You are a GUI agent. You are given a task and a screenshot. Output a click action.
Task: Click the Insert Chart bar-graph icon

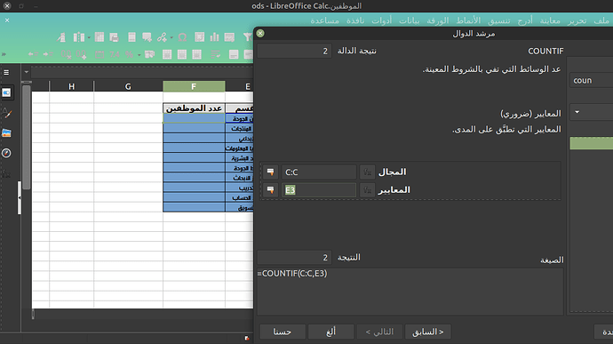tap(214, 37)
